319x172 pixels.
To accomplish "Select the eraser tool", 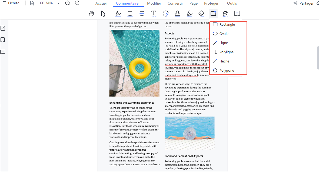I will click(x=201, y=14).
